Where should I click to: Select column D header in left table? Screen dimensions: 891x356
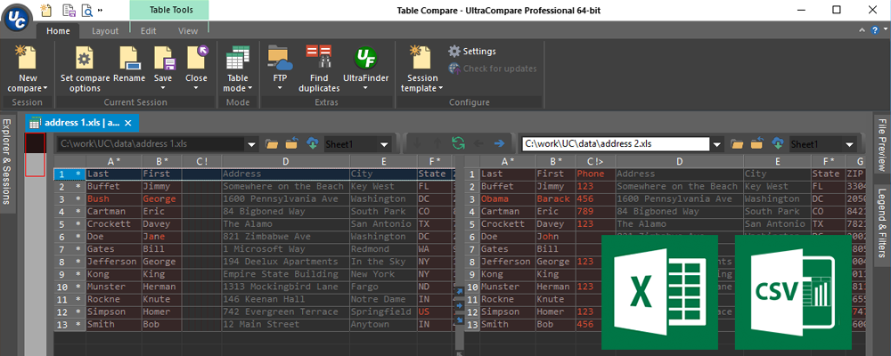285,161
